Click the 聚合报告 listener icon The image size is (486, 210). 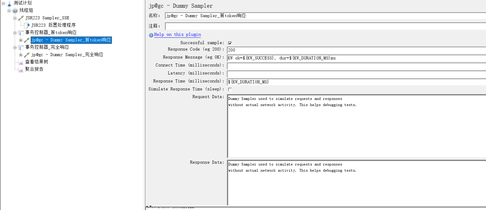point(21,70)
